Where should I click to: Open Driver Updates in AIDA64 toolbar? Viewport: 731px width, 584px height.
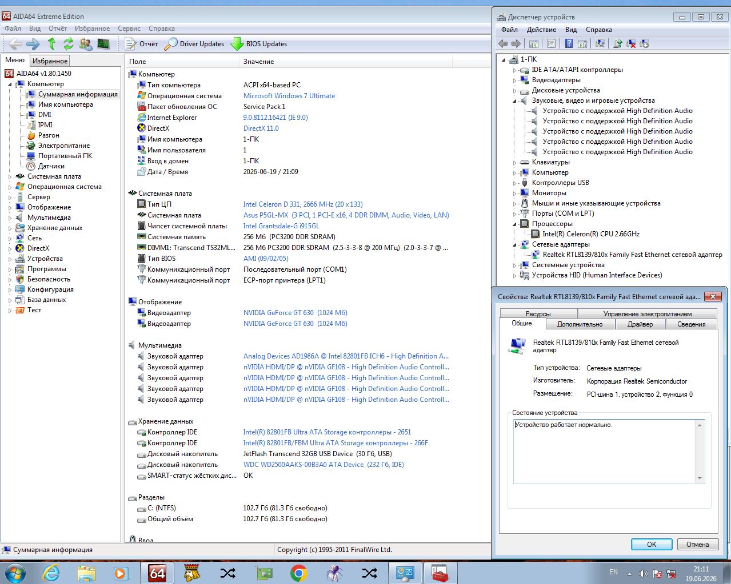coord(194,44)
